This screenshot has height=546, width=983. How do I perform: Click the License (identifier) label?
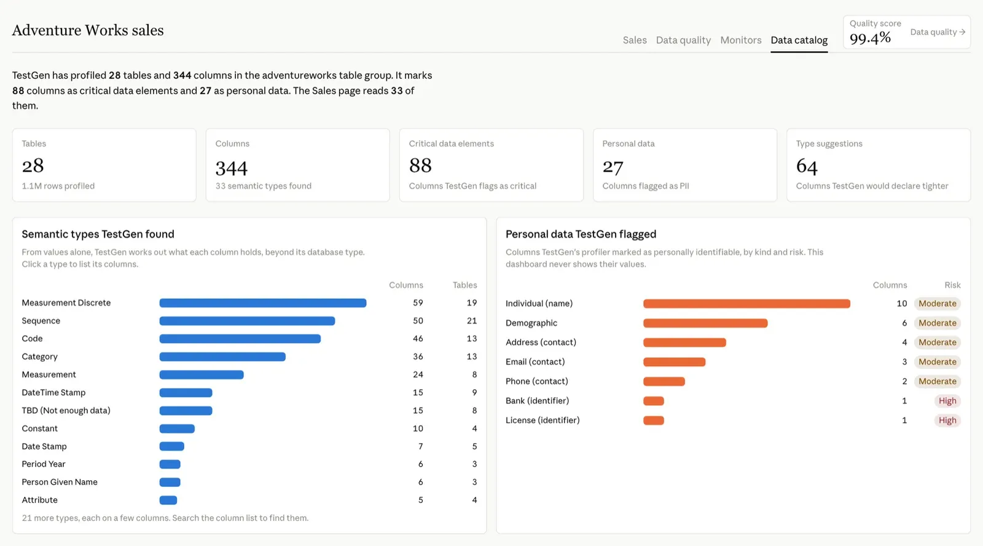pyautogui.click(x=542, y=420)
